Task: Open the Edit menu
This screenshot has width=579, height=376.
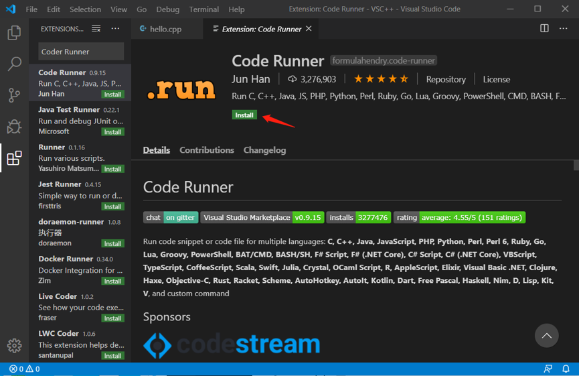Action: [54, 9]
